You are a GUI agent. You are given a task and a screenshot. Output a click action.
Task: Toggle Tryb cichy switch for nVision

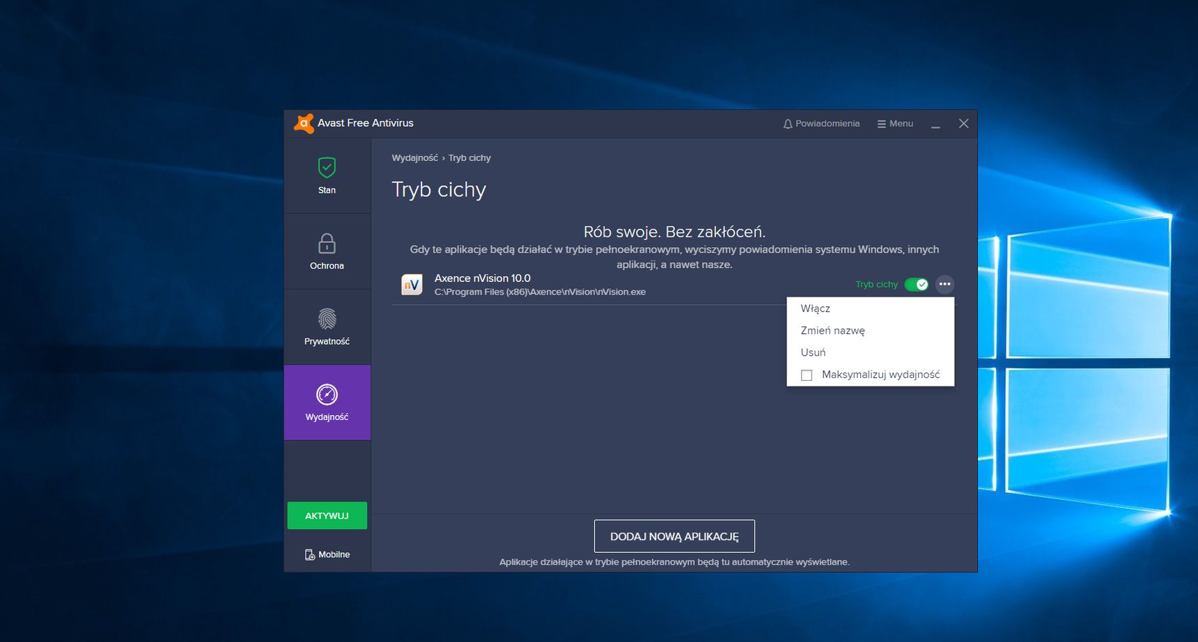[916, 284]
